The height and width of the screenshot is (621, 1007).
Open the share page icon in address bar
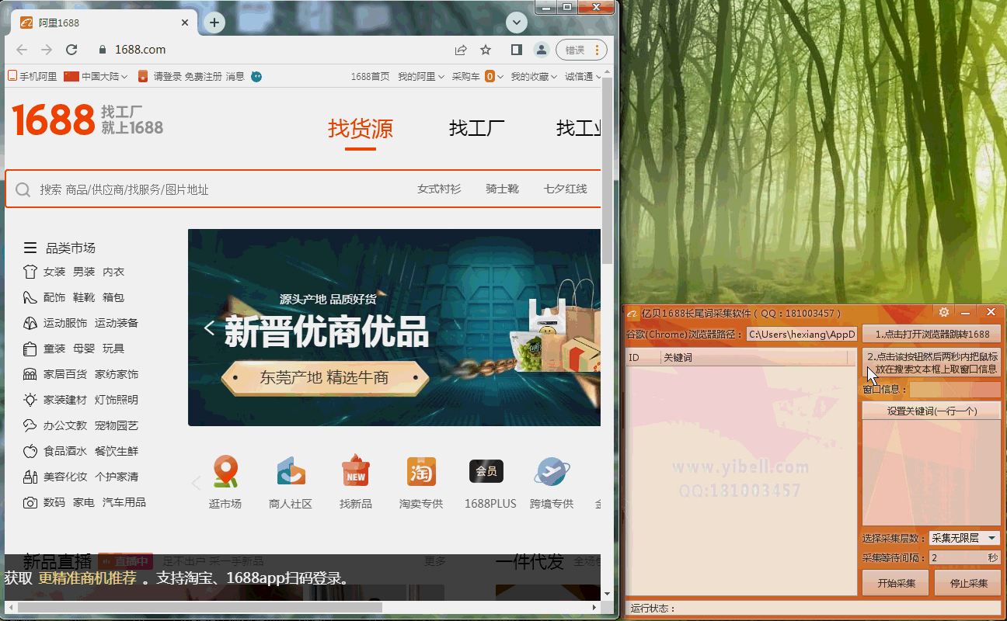[461, 50]
